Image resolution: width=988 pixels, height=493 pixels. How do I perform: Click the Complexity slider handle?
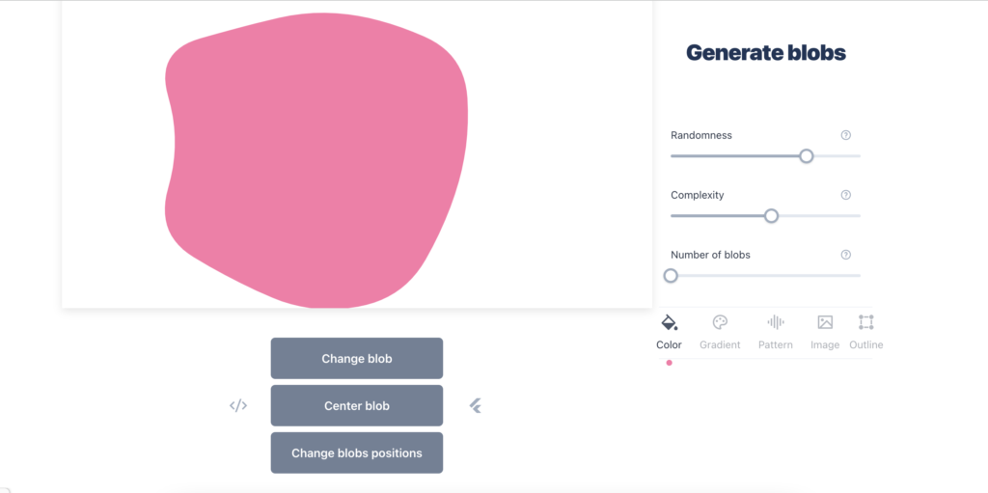[x=771, y=215]
